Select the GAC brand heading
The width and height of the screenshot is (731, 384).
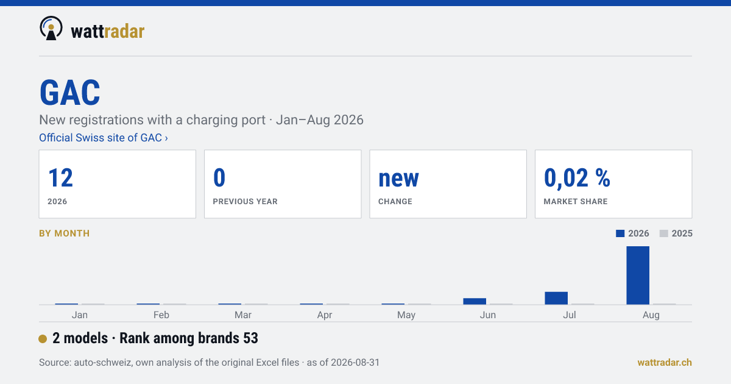(70, 93)
